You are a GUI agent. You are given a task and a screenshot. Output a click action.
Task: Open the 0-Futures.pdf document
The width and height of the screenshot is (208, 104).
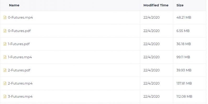click(19, 31)
